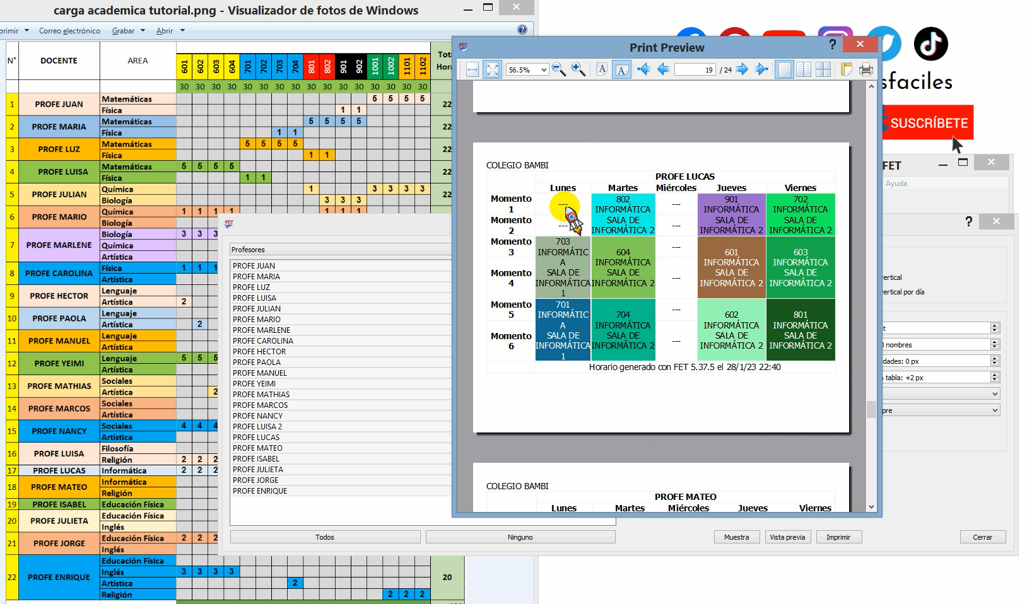Click the Todos button to select all teachers
This screenshot has width=1027, height=604.
[x=324, y=537]
